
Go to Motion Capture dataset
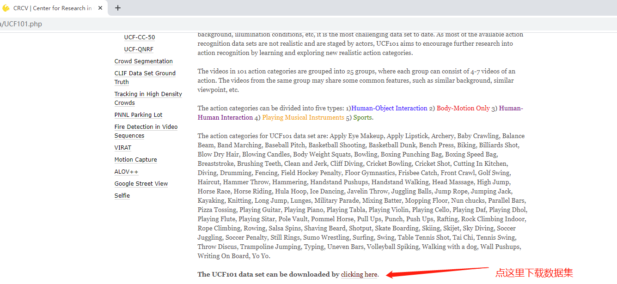click(136, 160)
